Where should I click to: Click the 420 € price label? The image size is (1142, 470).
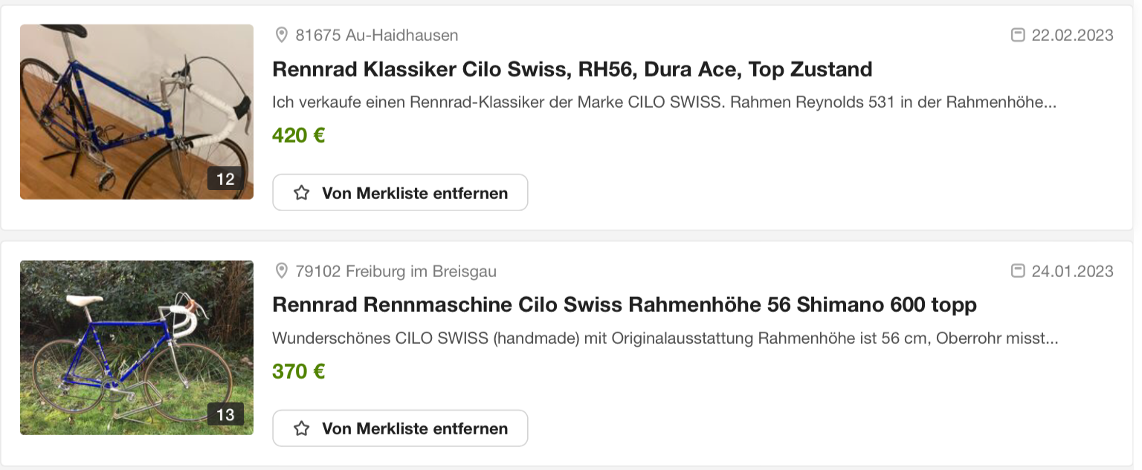[298, 136]
